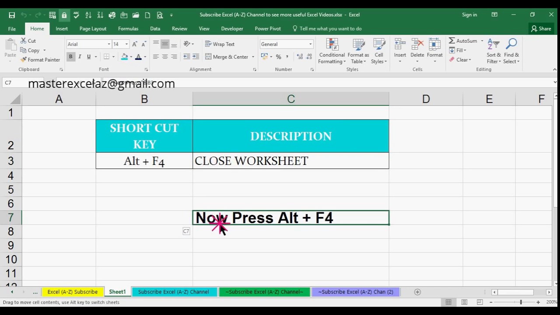The width and height of the screenshot is (560, 315).
Task: Open Find & Select options
Action: click(511, 52)
